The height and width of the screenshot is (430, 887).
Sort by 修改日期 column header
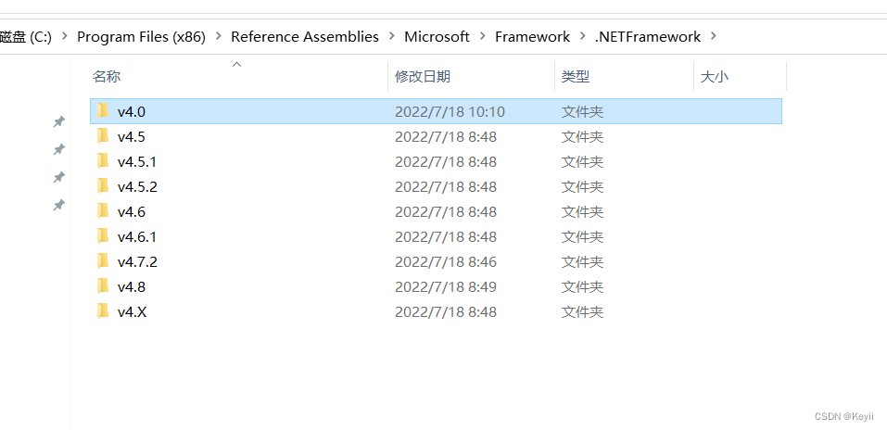pyautogui.click(x=423, y=77)
